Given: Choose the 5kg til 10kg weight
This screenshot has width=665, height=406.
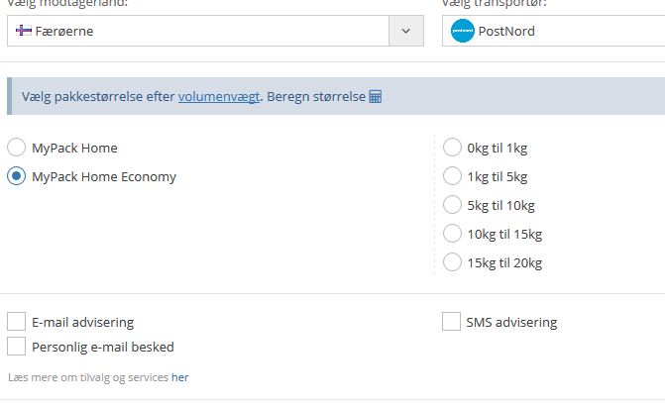Looking at the screenshot, I should tap(452, 205).
